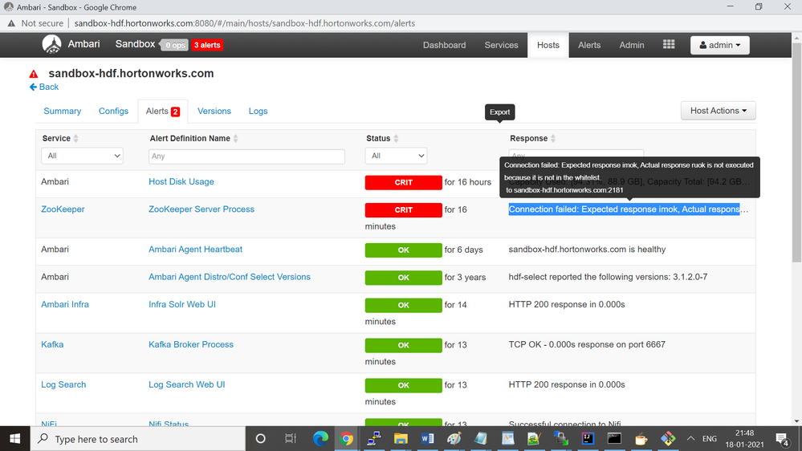
Task: Click the Alert Definition Name filter field
Action: (x=247, y=156)
